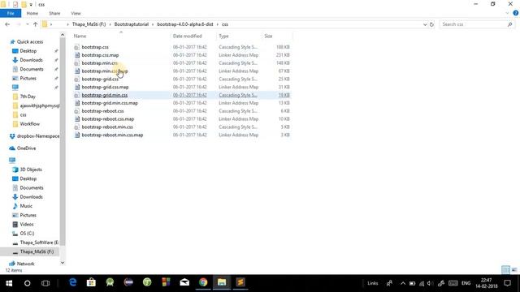Open Action Center notifications icon

pyautogui.click(x=507, y=283)
